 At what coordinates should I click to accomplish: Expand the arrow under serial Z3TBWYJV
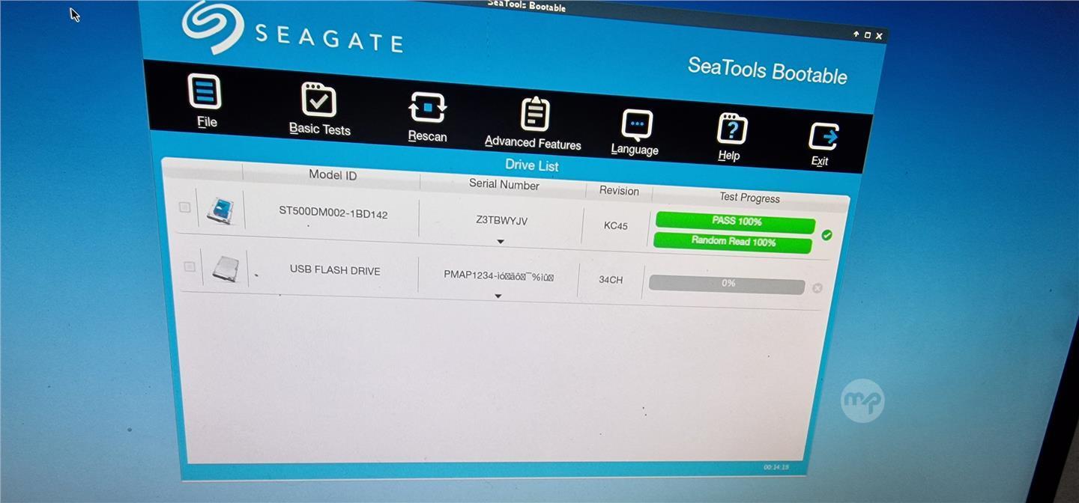click(500, 242)
